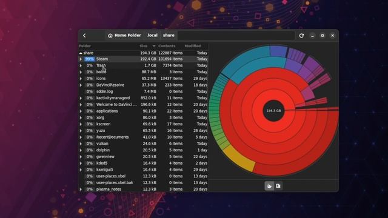The width and height of the screenshot is (388, 218).
Task: Select the user-places.xbel.bak file
Action: coord(143,183)
